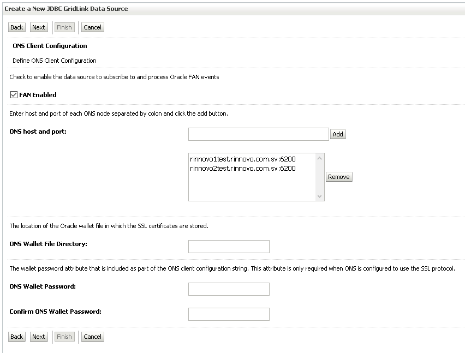Abort using the bottom Cancel button
The image size is (465, 353).
93,337
